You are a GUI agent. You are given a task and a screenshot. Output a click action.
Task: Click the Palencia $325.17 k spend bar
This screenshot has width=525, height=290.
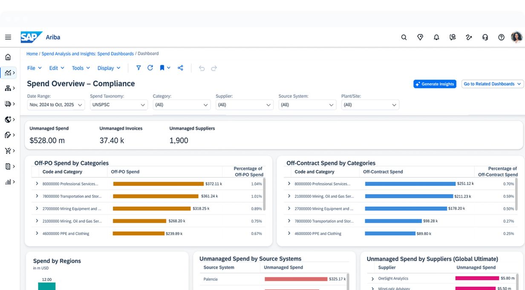pos(296,279)
